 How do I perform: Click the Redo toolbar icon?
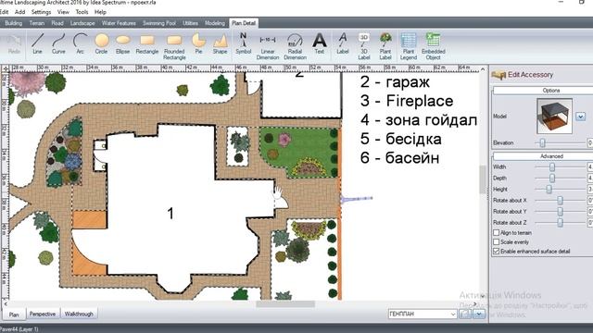point(14,43)
